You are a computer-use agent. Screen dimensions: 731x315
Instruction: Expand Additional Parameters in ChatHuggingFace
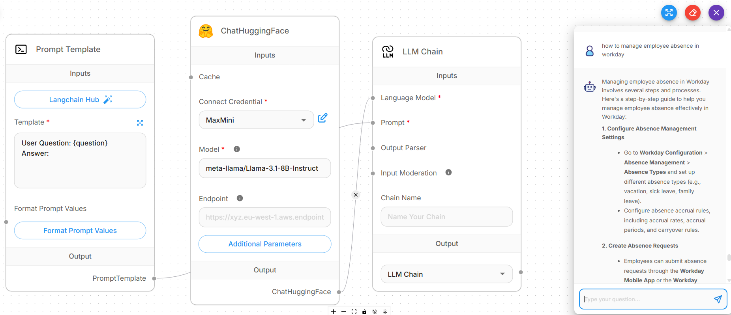pos(264,244)
